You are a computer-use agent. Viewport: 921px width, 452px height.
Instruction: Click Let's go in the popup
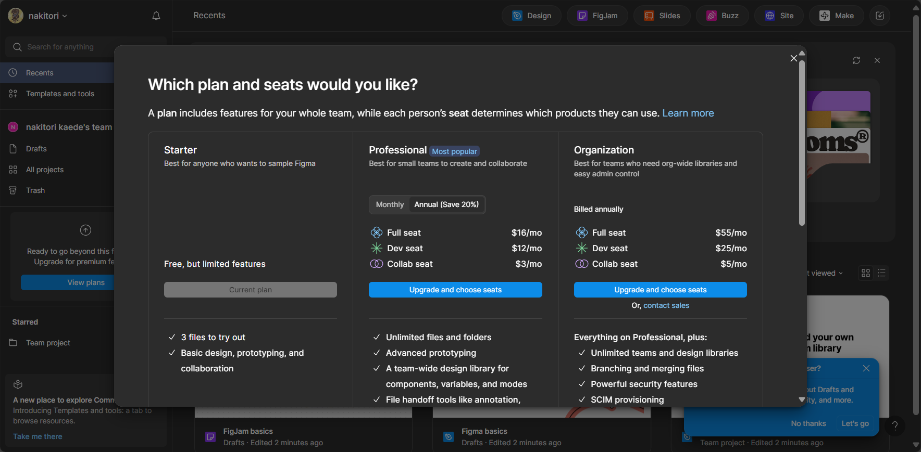[855, 423]
